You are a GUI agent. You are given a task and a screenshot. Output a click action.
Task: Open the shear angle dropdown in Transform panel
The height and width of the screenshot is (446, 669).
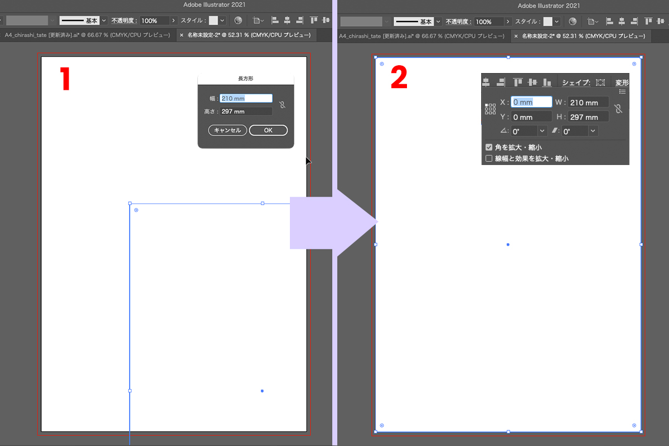click(x=593, y=131)
